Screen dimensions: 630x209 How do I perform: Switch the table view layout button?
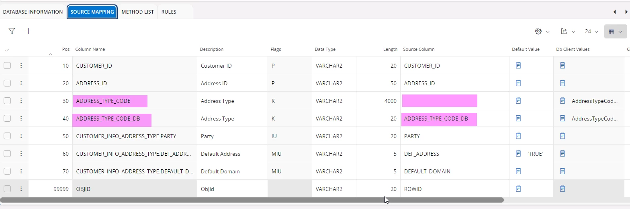point(615,32)
